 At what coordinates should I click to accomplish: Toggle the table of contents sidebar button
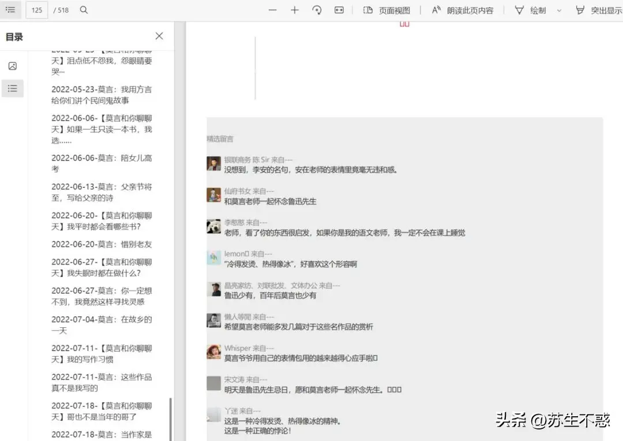[x=10, y=10]
